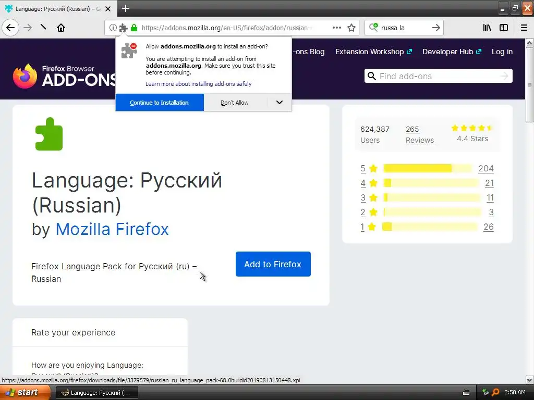Go back to previous page
The image size is (534, 400).
point(10,28)
